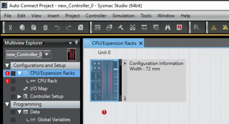
Task: Open the Controller menu
Action: [x=96, y=16]
